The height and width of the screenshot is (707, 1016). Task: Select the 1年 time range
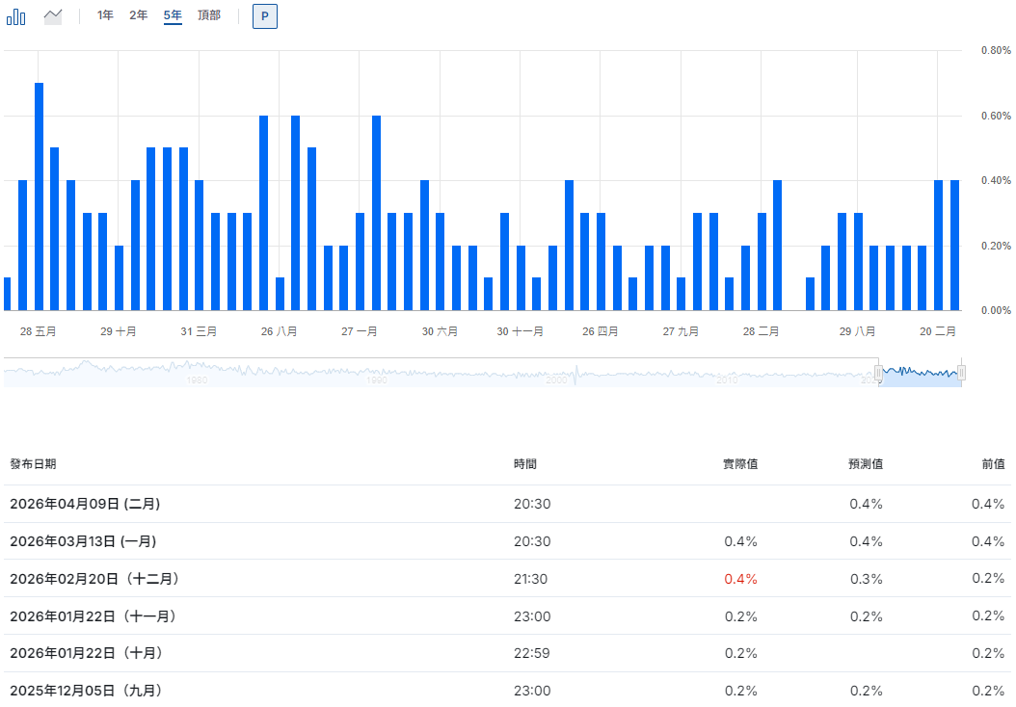[105, 15]
